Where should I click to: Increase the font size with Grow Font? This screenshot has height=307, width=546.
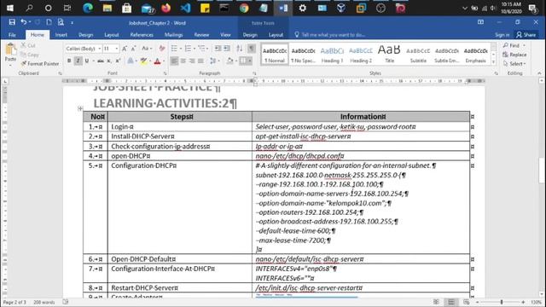coord(125,49)
